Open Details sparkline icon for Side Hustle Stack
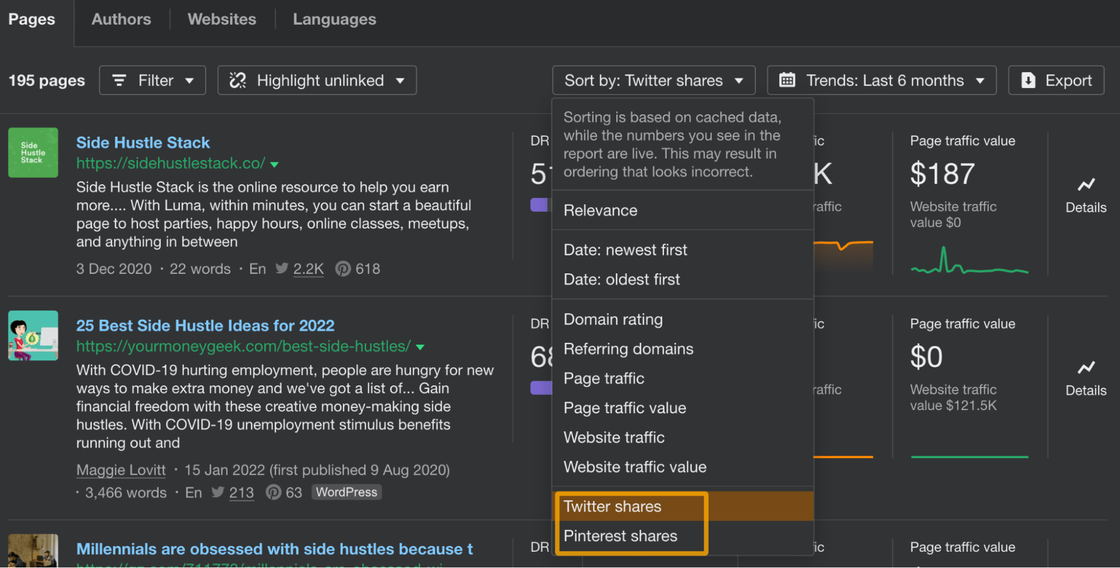Screen dimensions: 1120x568 [1086, 185]
